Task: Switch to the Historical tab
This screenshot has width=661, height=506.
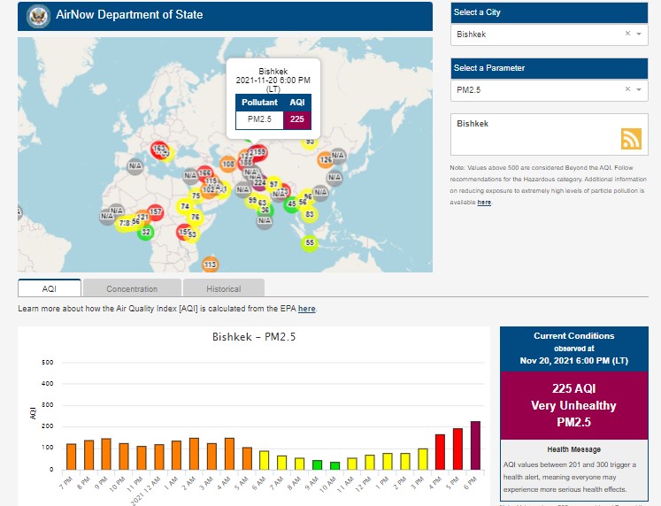Action: tap(223, 288)
